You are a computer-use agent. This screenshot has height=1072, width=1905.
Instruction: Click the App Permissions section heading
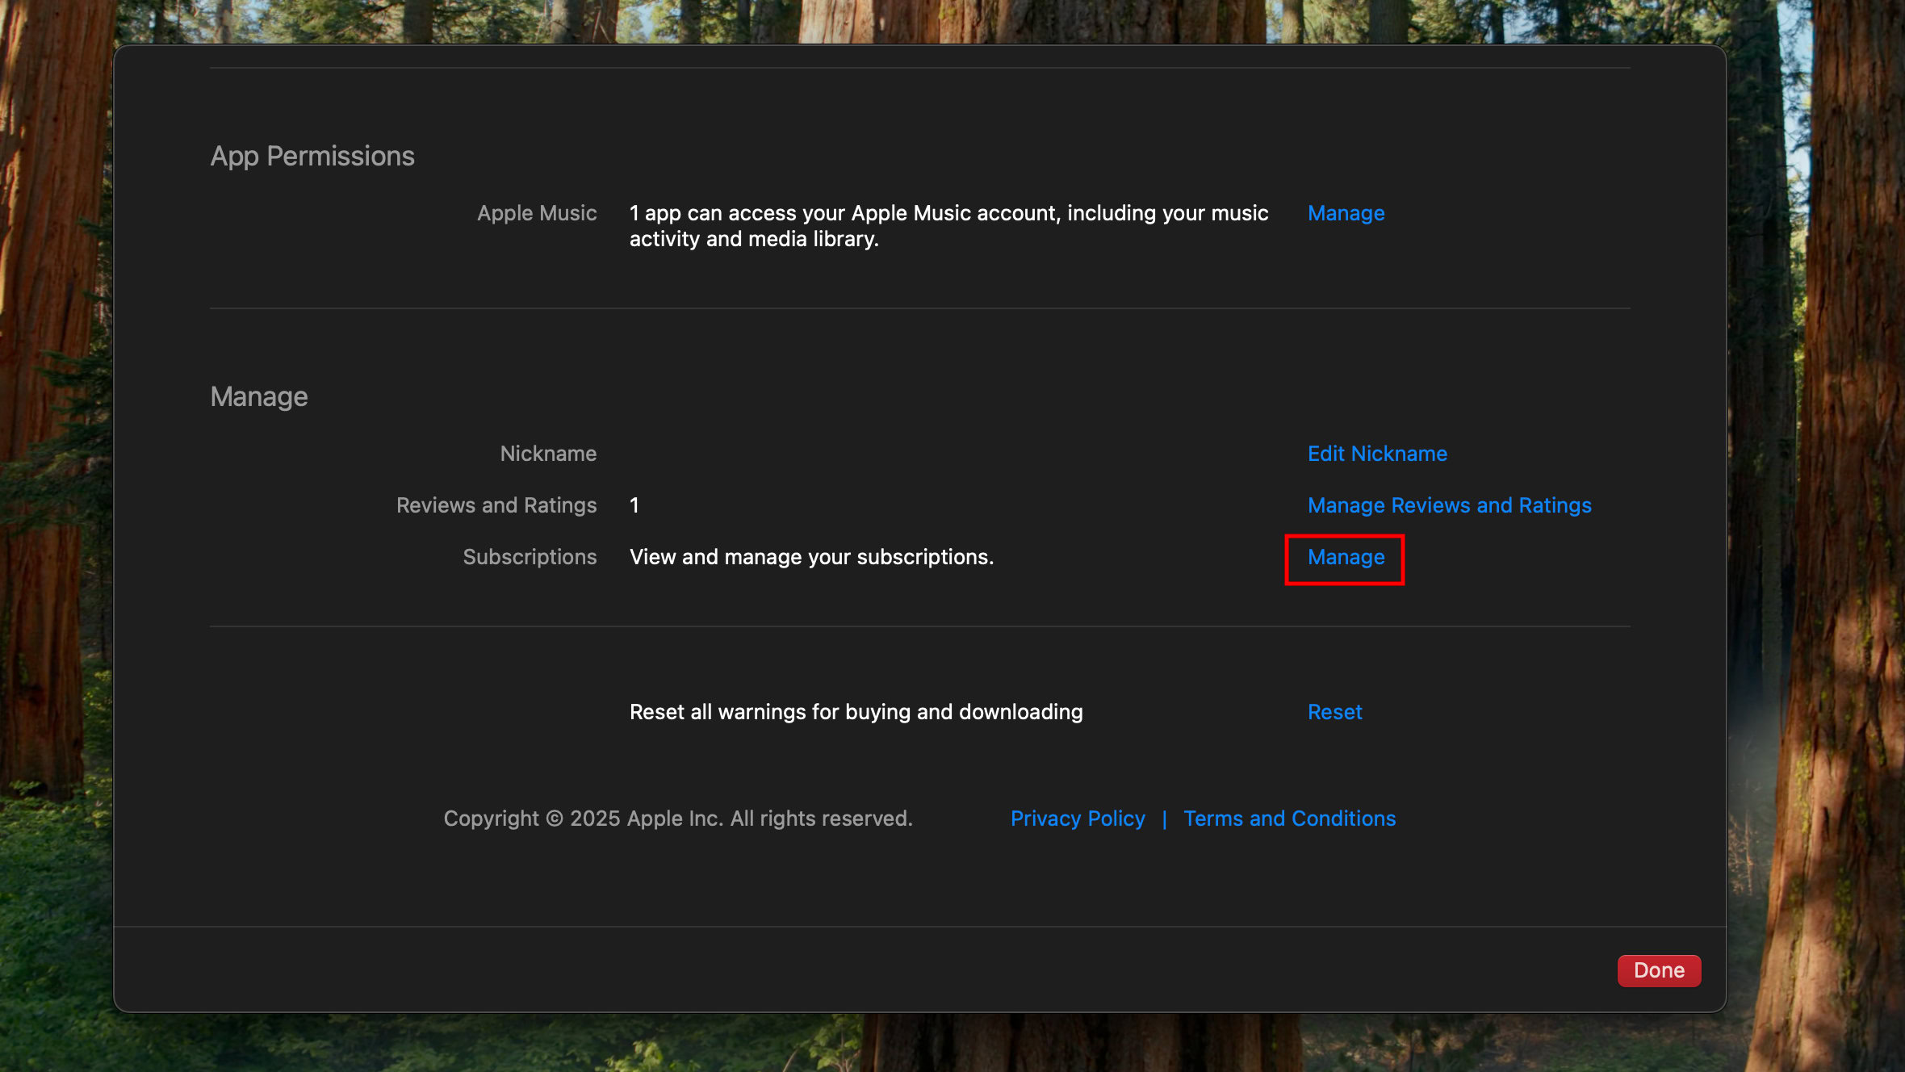[x=312, y=156]
